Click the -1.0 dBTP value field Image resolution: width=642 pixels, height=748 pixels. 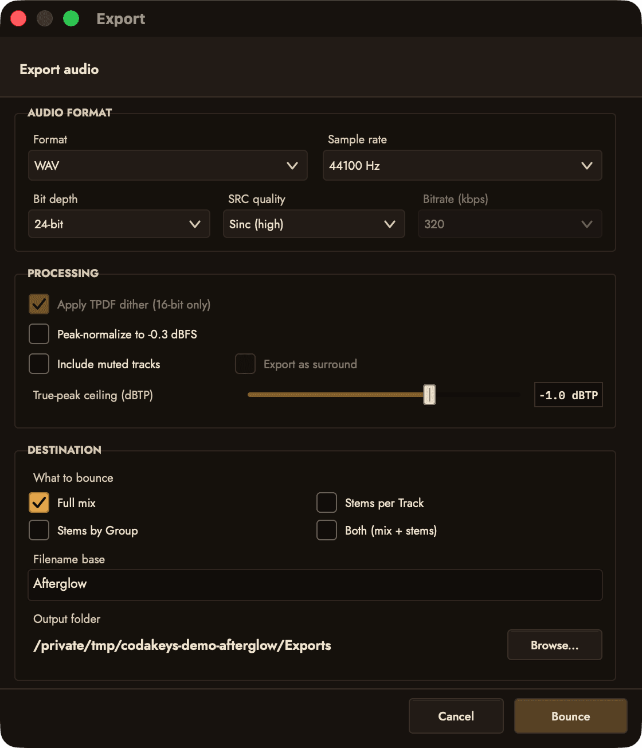click(568, 395)
